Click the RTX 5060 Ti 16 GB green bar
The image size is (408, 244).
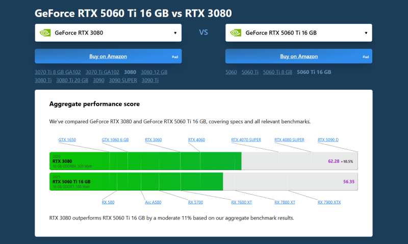click(x=136, y=182)
